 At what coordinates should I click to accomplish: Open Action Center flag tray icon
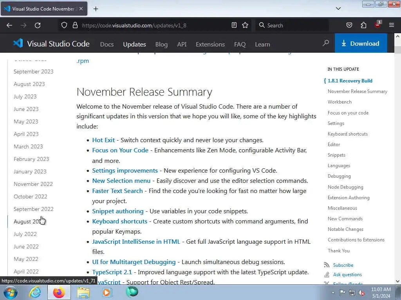(x=342, y=292)
